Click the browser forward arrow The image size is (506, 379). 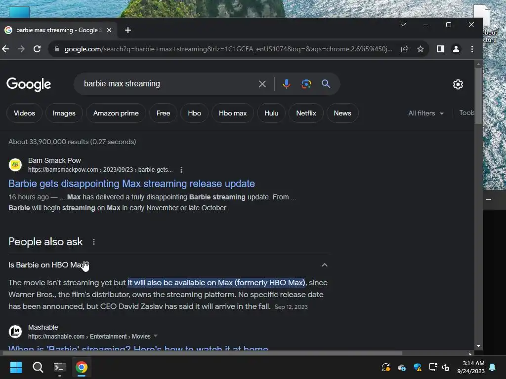(21, 49)
